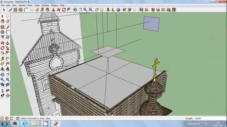Viewport: 227px width, 127px height.
Task: Pick Text label tool in left tool set
Action: (x=7, y=64)
